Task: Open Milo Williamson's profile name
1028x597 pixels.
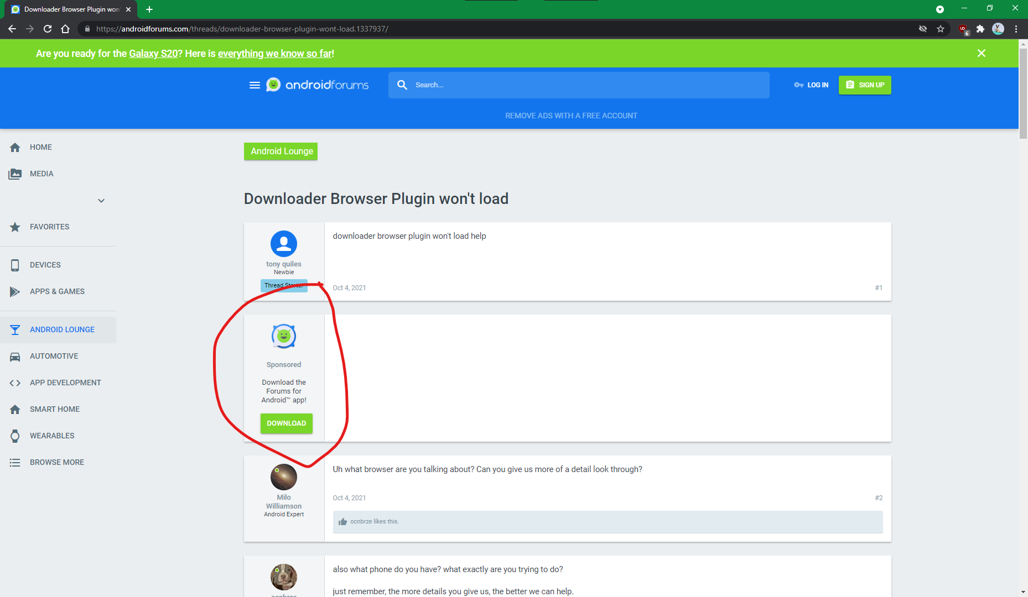Action: (284, 502)
